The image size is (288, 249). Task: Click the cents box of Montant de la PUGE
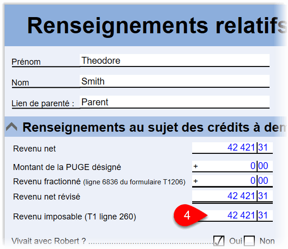[264, 166]
